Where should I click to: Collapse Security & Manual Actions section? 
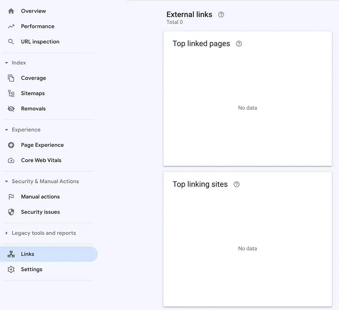click(x=6, y=181)
